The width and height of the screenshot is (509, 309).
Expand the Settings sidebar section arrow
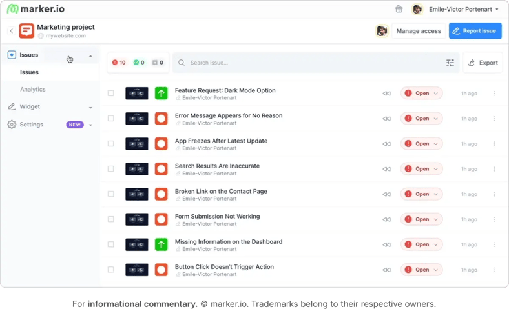(x=90, y=125)
